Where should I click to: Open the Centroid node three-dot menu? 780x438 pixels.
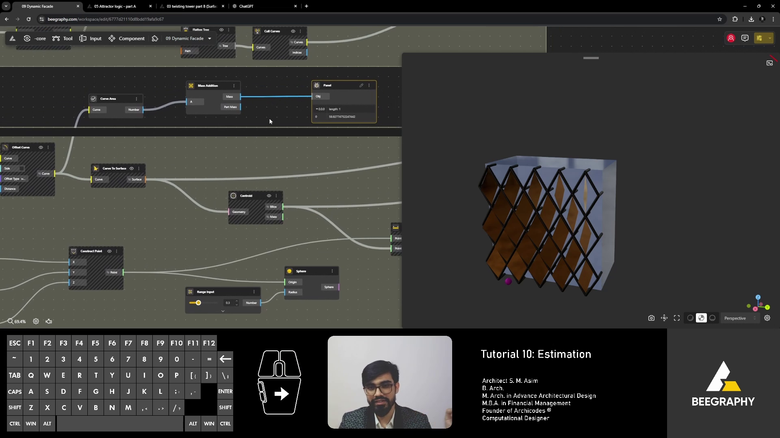(276, 195)
